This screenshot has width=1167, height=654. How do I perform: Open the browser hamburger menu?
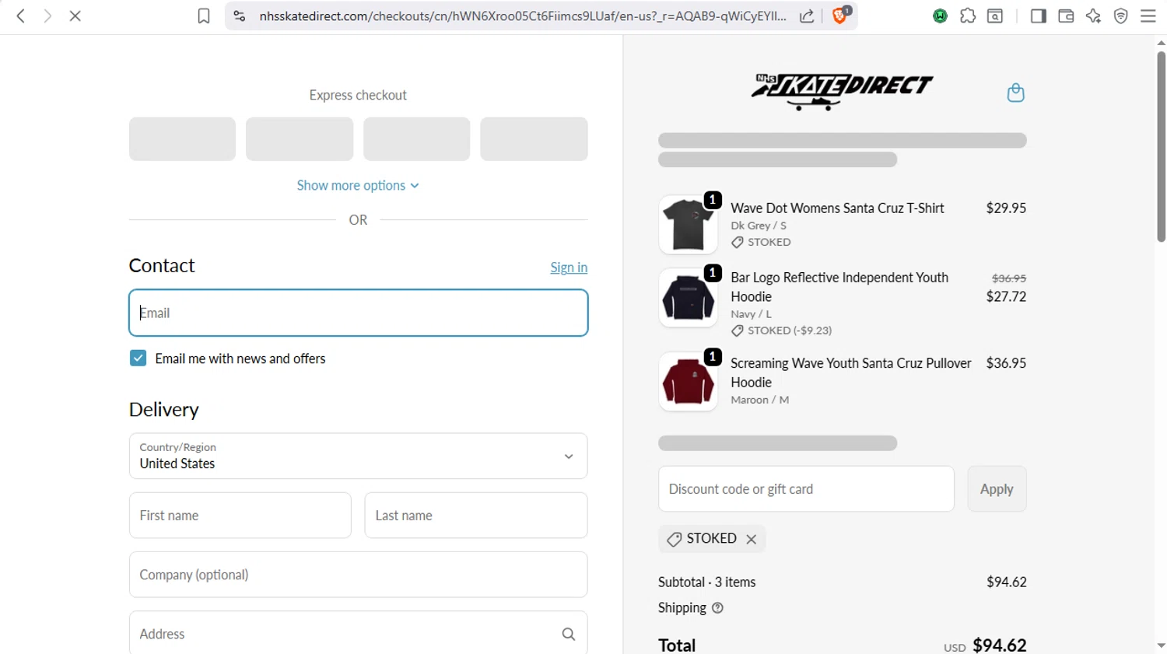pyautogui.click(x=1148, y=16)
